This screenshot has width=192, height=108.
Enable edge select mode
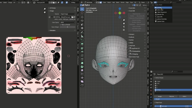[x=99, y=2]
